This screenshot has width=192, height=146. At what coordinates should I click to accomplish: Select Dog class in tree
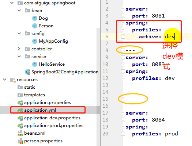pos(43,18)
